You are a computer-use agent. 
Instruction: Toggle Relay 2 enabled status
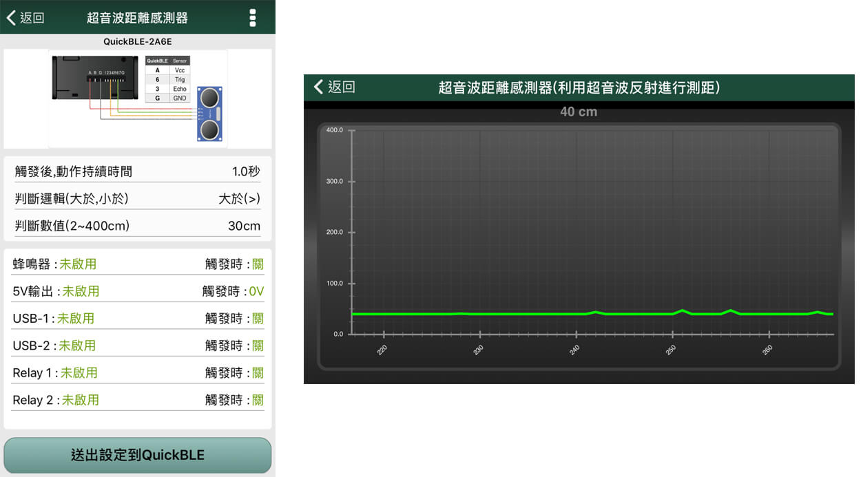81,400
